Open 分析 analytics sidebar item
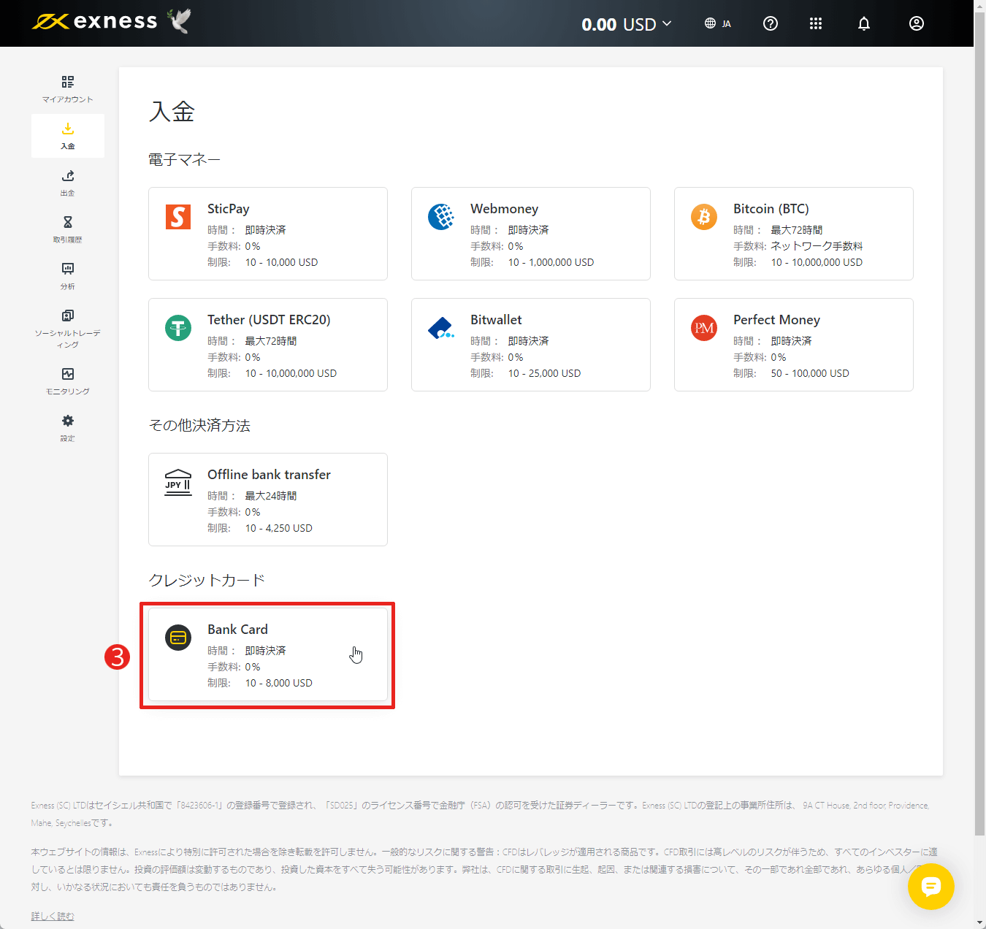 coord(68,276)
